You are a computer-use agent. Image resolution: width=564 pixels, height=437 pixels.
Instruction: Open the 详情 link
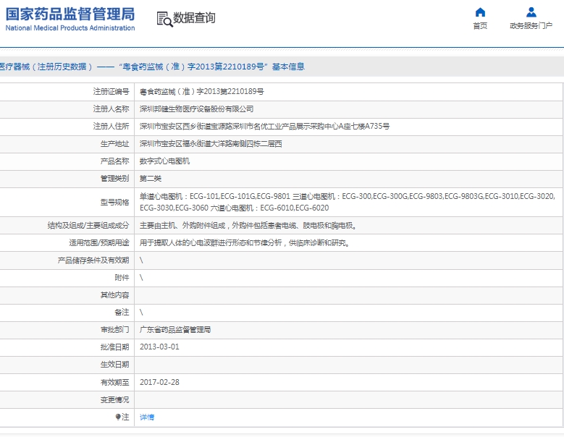[147, 417]
